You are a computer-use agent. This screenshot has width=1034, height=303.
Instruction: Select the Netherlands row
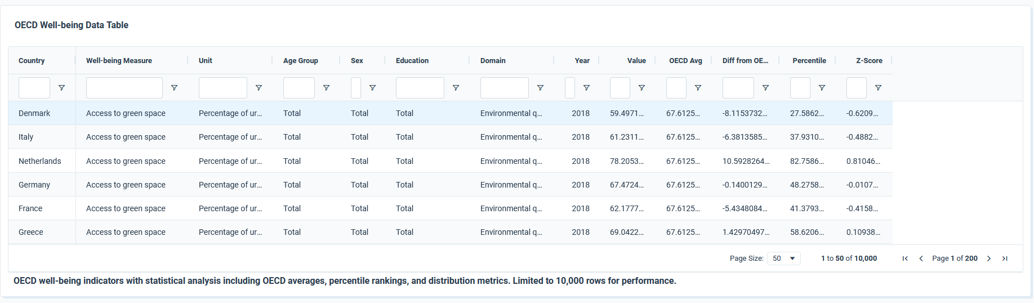39,161
